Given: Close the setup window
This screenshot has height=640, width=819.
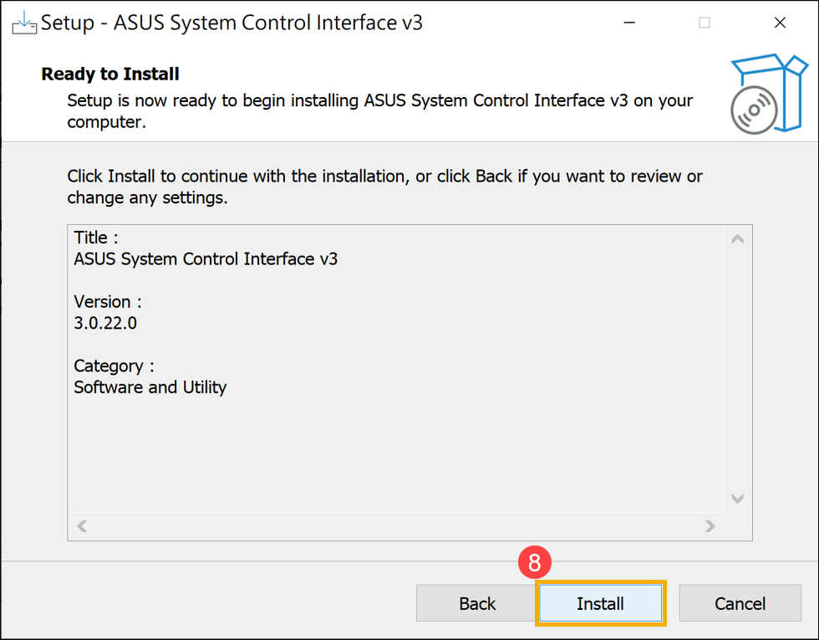Looking at the screenshot, I should pos(780,23).
